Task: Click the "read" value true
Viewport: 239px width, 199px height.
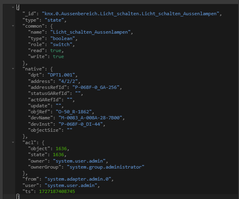Action: tap(56, 50)
